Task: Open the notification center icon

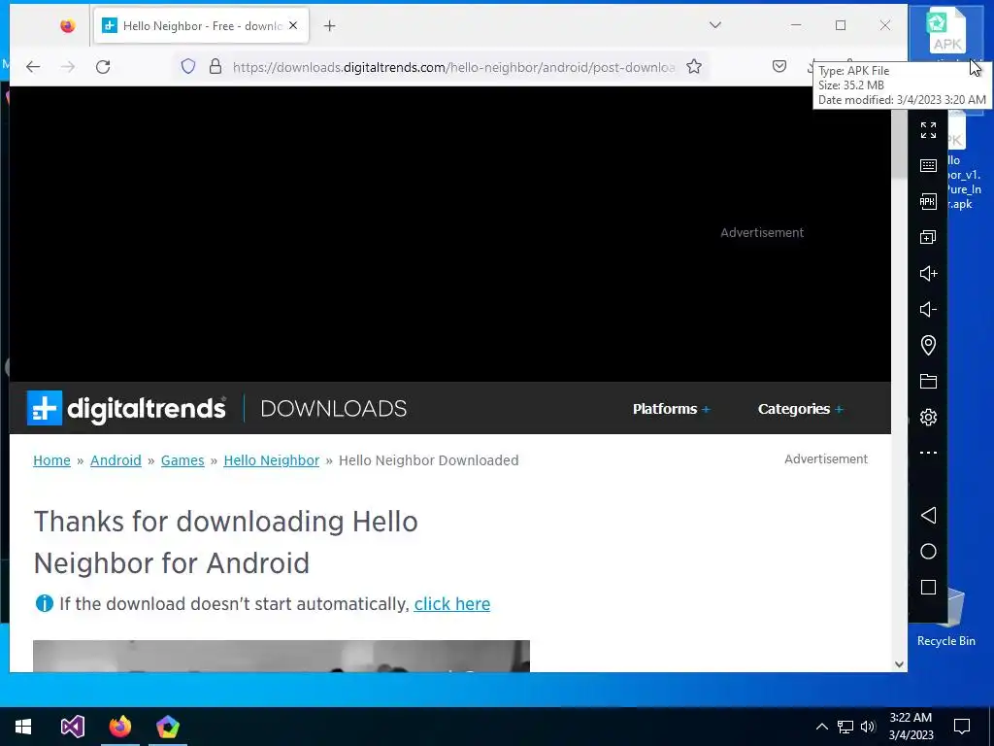Action: tap(962, 727)
